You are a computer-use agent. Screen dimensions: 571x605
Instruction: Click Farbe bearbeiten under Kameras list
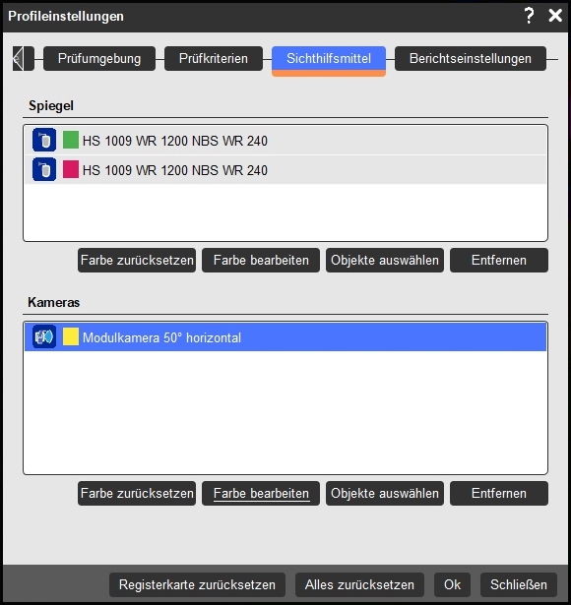[261, 493]
